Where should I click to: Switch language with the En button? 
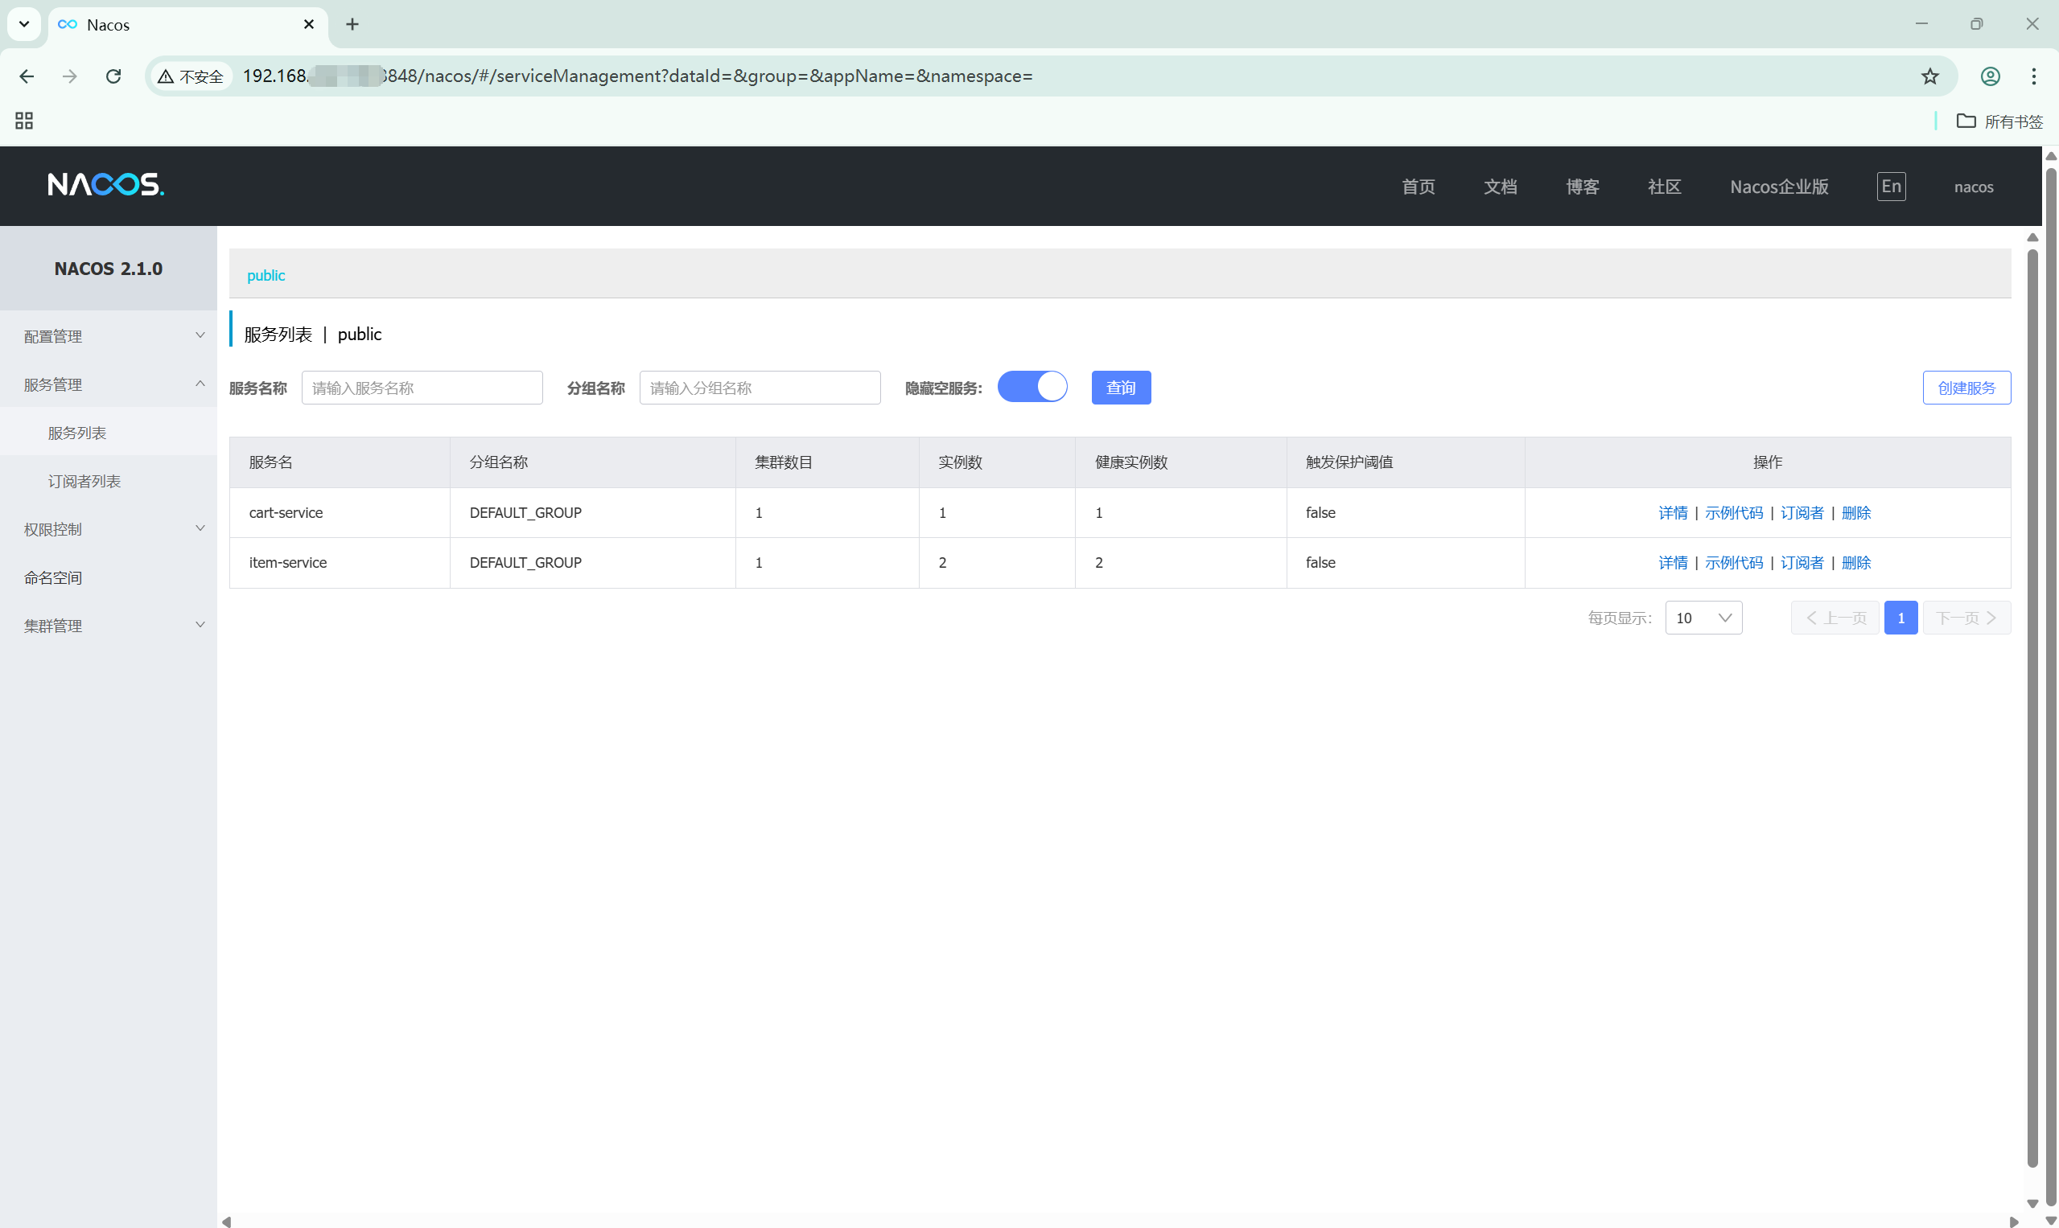tap(1890, 187)
